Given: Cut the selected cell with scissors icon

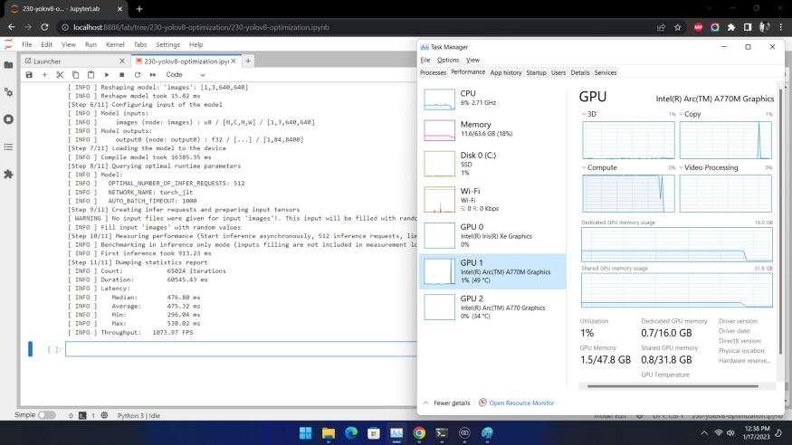Looking at the screenshot, I should [60, 74].
